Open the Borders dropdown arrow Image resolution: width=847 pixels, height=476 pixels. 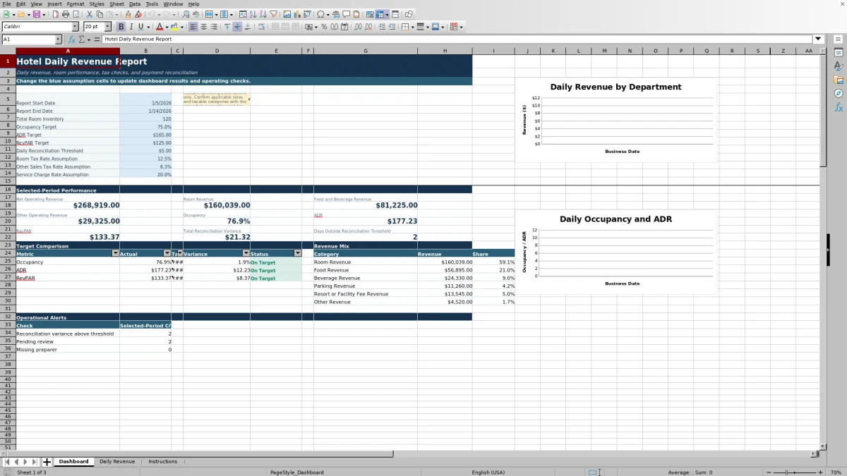[412, 27]
